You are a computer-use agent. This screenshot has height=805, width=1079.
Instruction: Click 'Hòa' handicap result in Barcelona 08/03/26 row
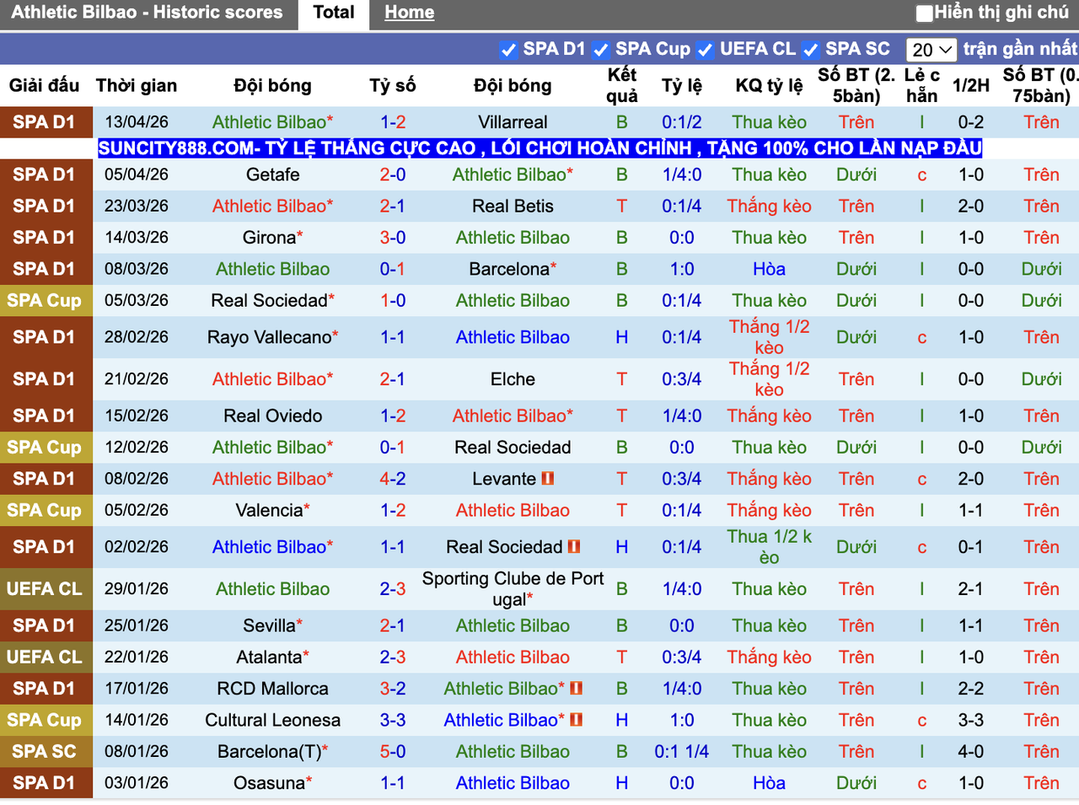[x=769, y=269]
